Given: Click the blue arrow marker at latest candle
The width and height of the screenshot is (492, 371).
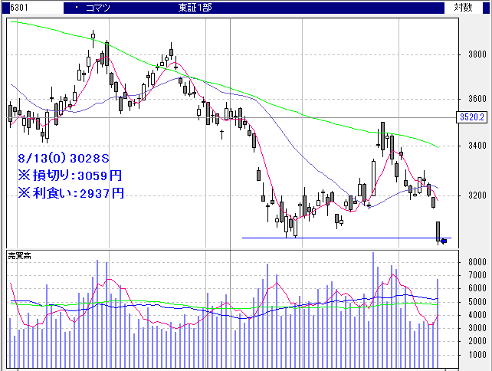Looking at the screenshot, I should click(x=444, y=242).
